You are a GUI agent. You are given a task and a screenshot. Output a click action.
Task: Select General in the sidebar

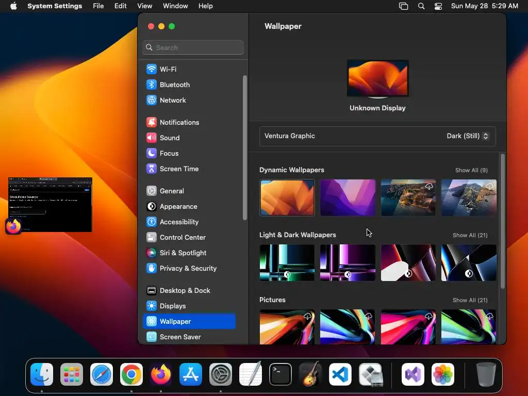tap(189, 191)
